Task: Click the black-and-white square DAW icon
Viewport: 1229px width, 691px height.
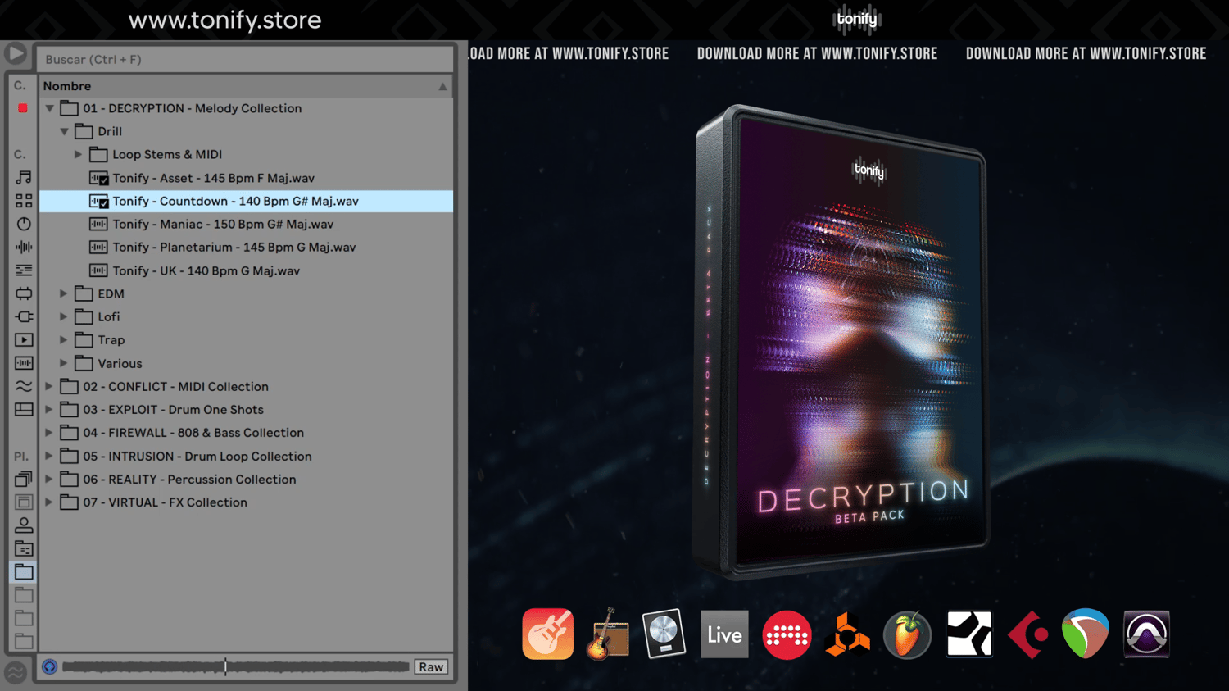Action: click(x=968, y=634)
